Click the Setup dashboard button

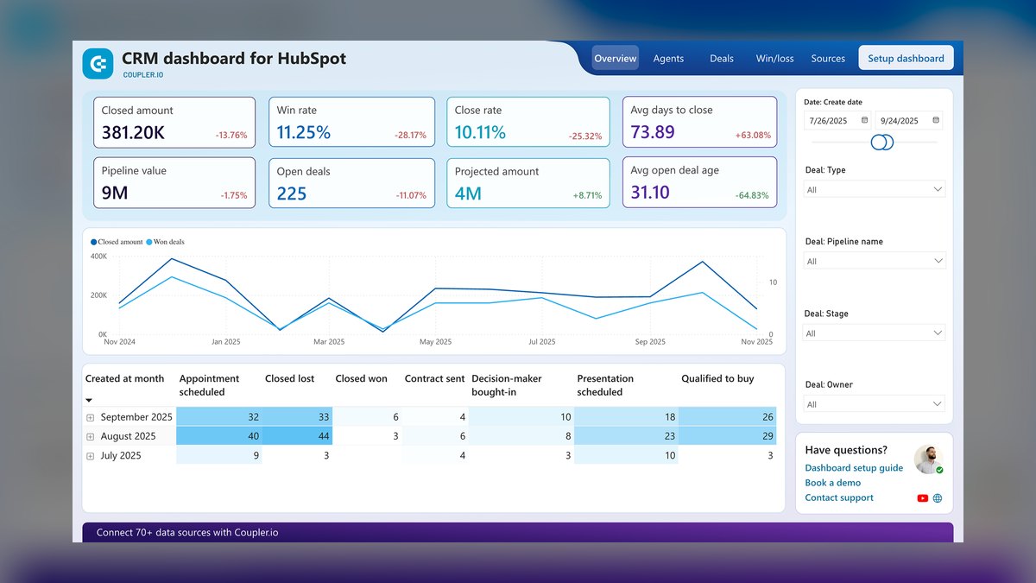point(906,58)
